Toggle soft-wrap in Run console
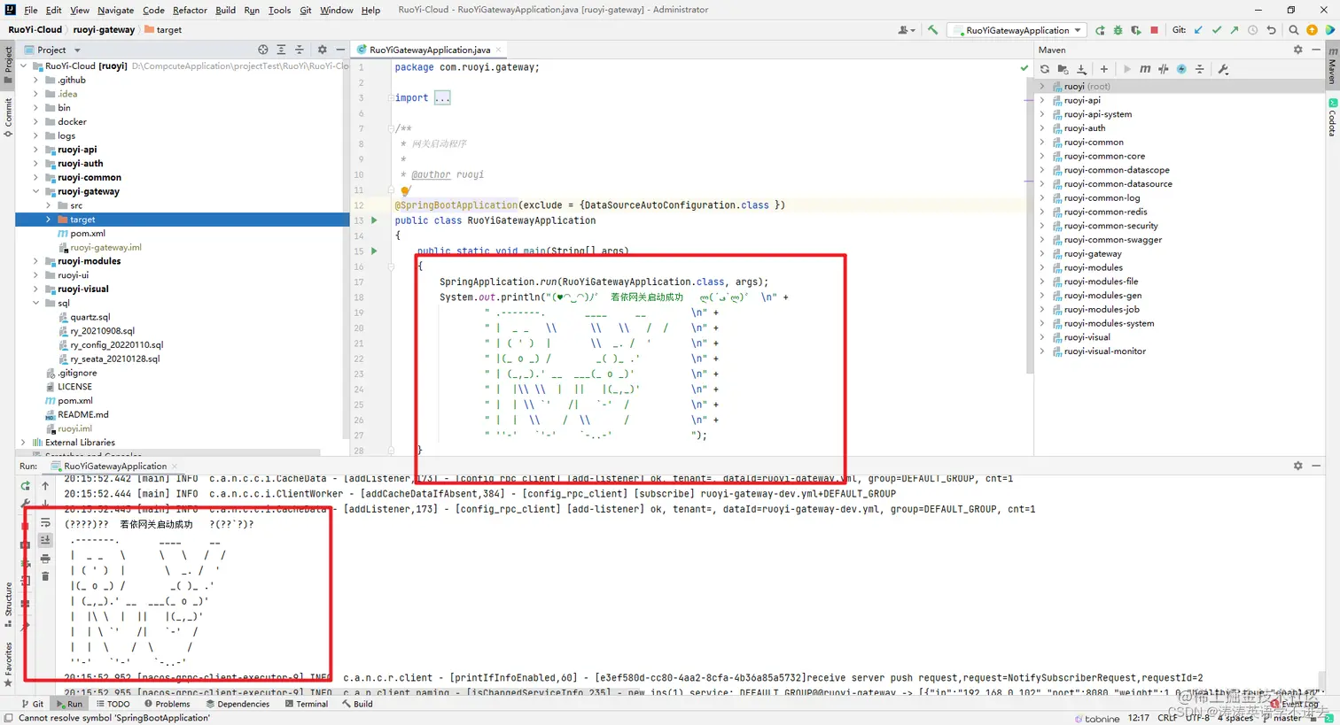Viewport: 1340px width, 725px height. point(45,522)
